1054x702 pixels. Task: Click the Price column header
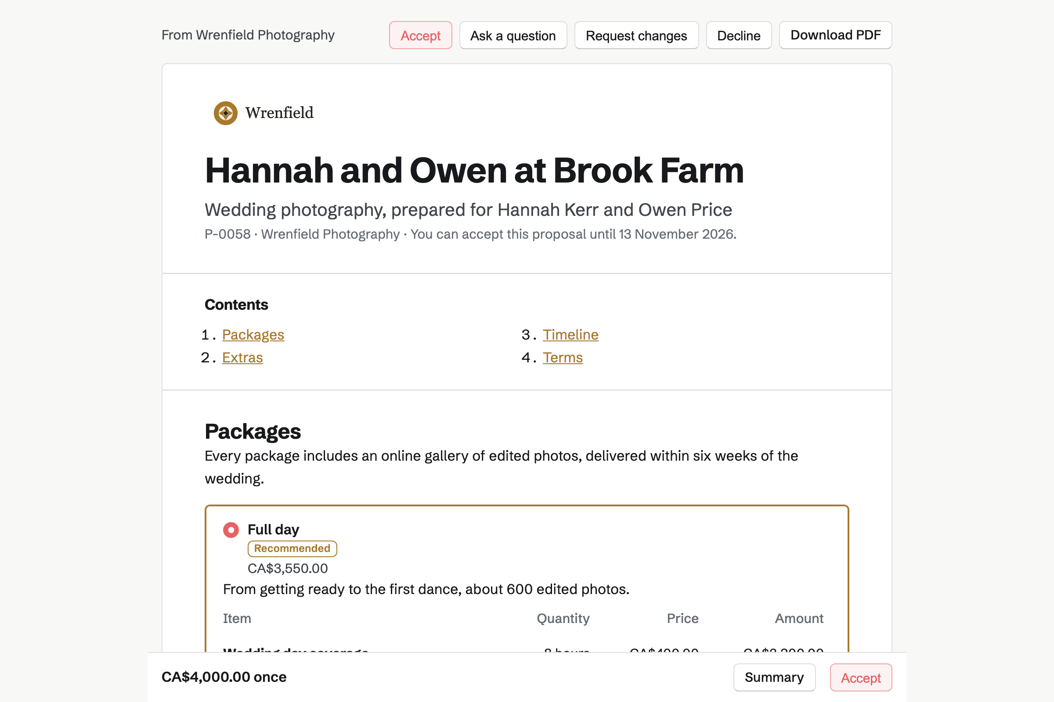coord(682,618)
